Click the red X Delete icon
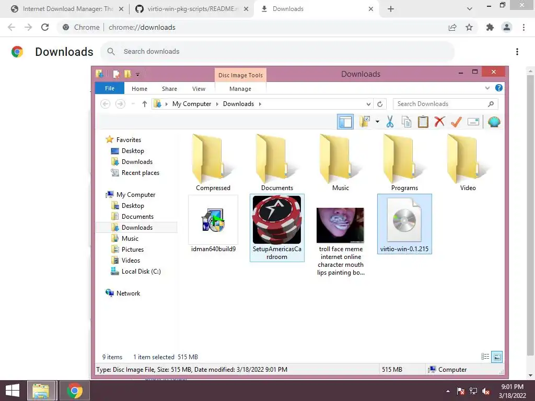 click(439, 121)
